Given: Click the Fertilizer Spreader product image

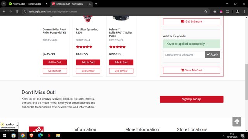Looking at the screenshot, I should click(x=88, y=19).
